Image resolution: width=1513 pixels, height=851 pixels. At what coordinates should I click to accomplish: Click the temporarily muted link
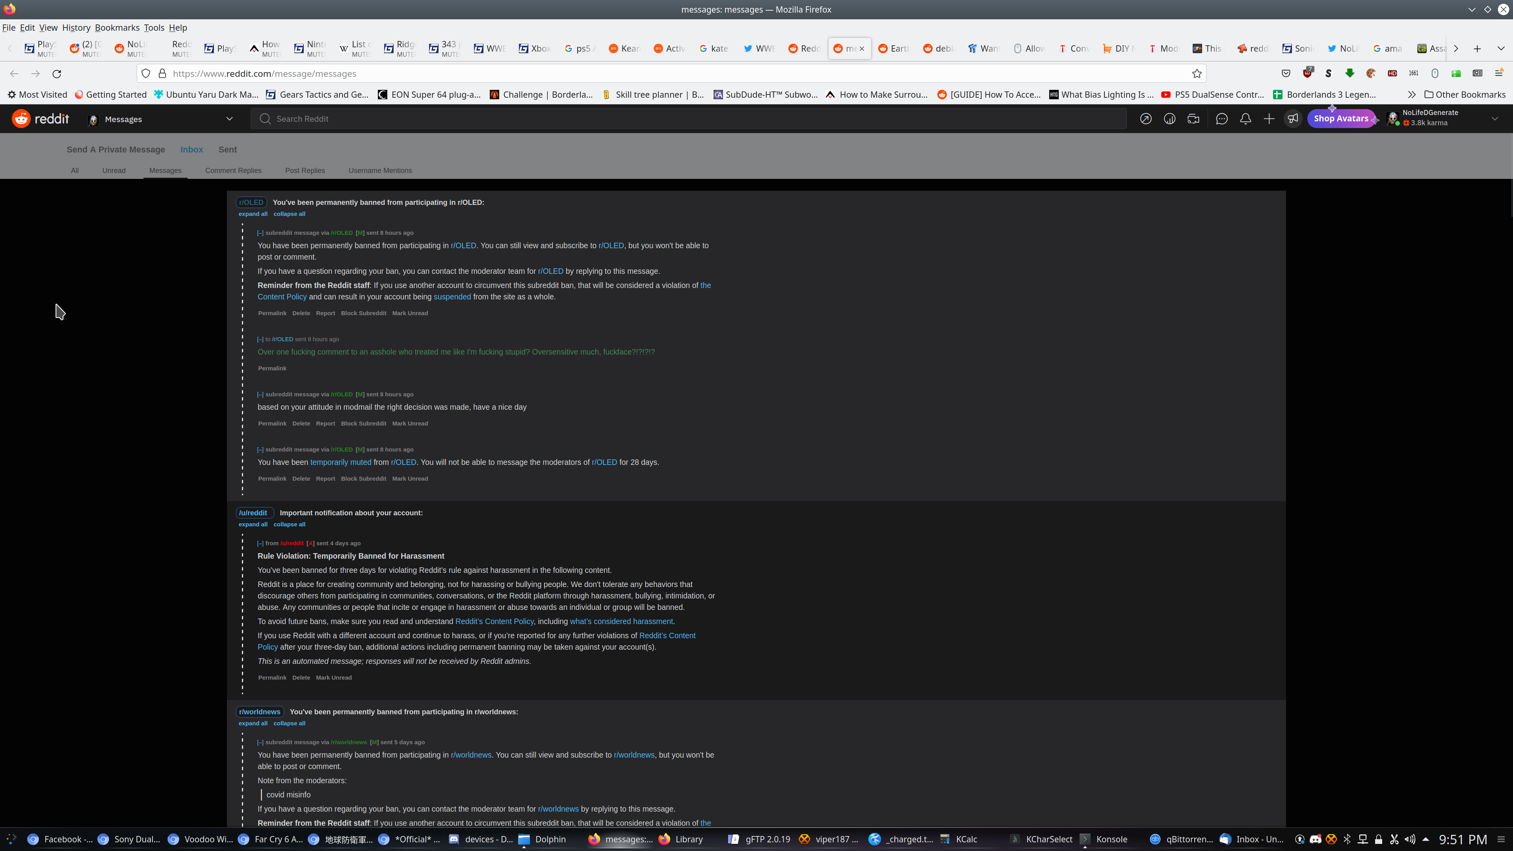(341, 462)
